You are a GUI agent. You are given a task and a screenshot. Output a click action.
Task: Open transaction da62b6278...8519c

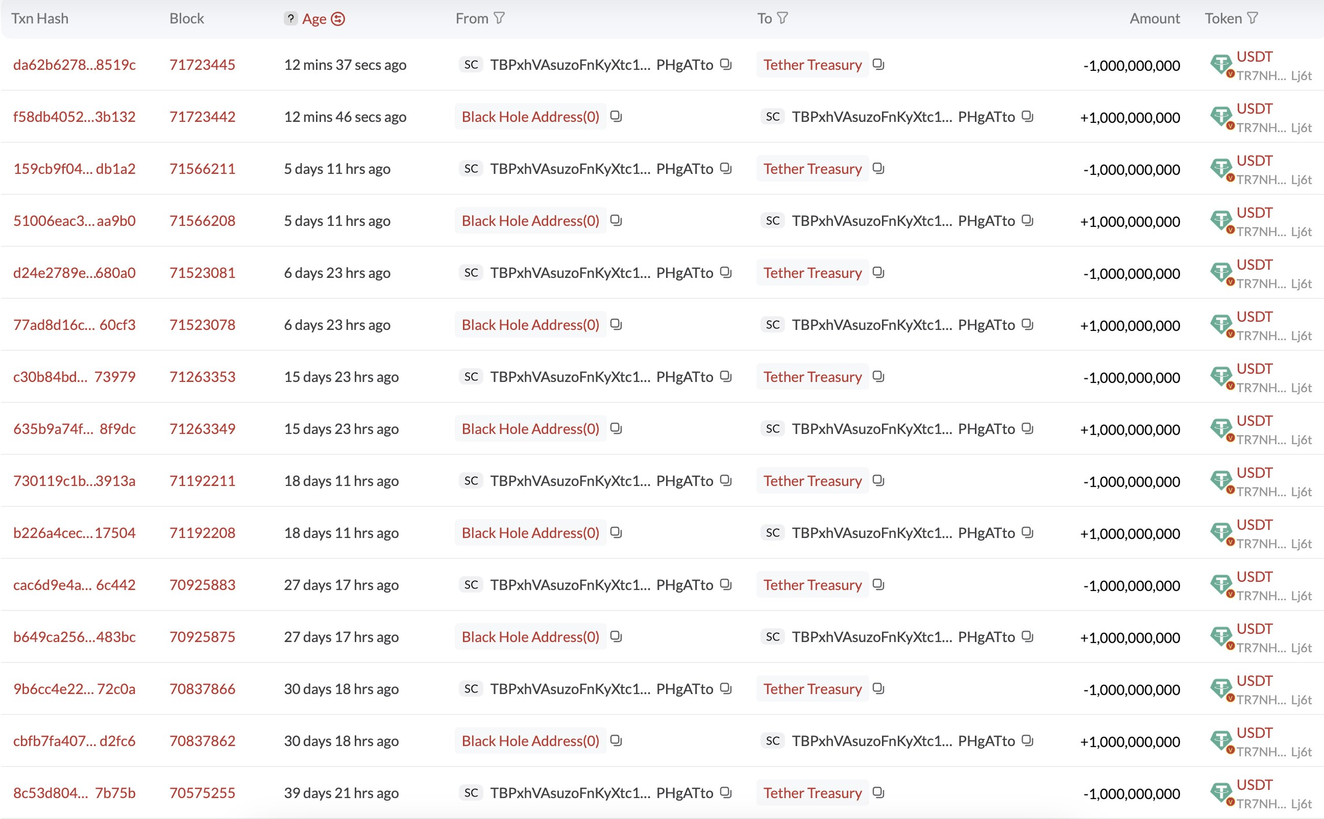click(75, 64)
